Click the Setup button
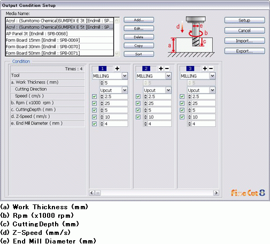 pyautogui.click(x=244, y=20)
